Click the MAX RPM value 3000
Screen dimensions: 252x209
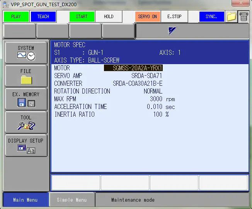[x=156, y=99]
